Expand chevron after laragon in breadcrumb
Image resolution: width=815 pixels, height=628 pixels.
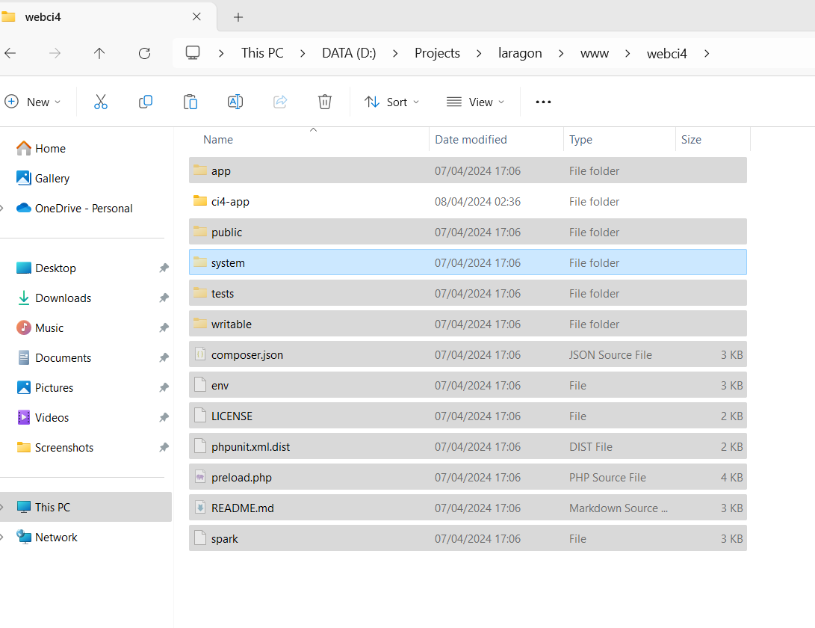561,54
